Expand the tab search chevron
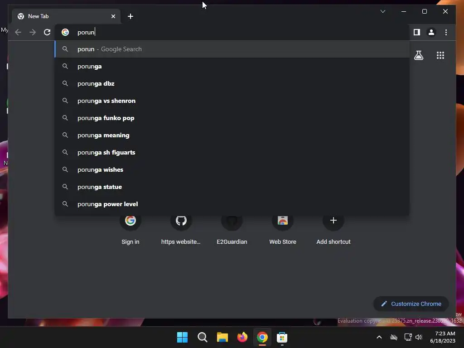This screenshot has height=348, width=464. click(382, 11)
